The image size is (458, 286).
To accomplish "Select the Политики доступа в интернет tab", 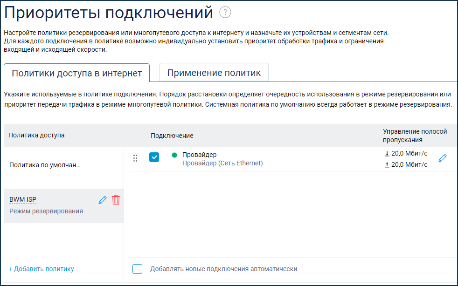I will click(x=76, y=73).
